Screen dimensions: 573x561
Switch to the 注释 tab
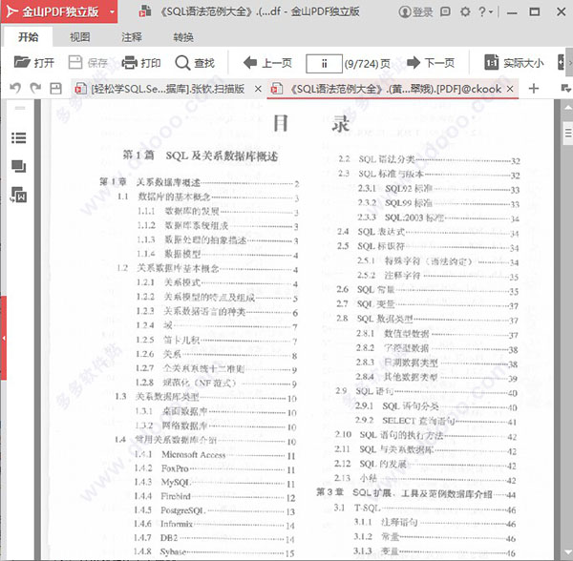132,37
